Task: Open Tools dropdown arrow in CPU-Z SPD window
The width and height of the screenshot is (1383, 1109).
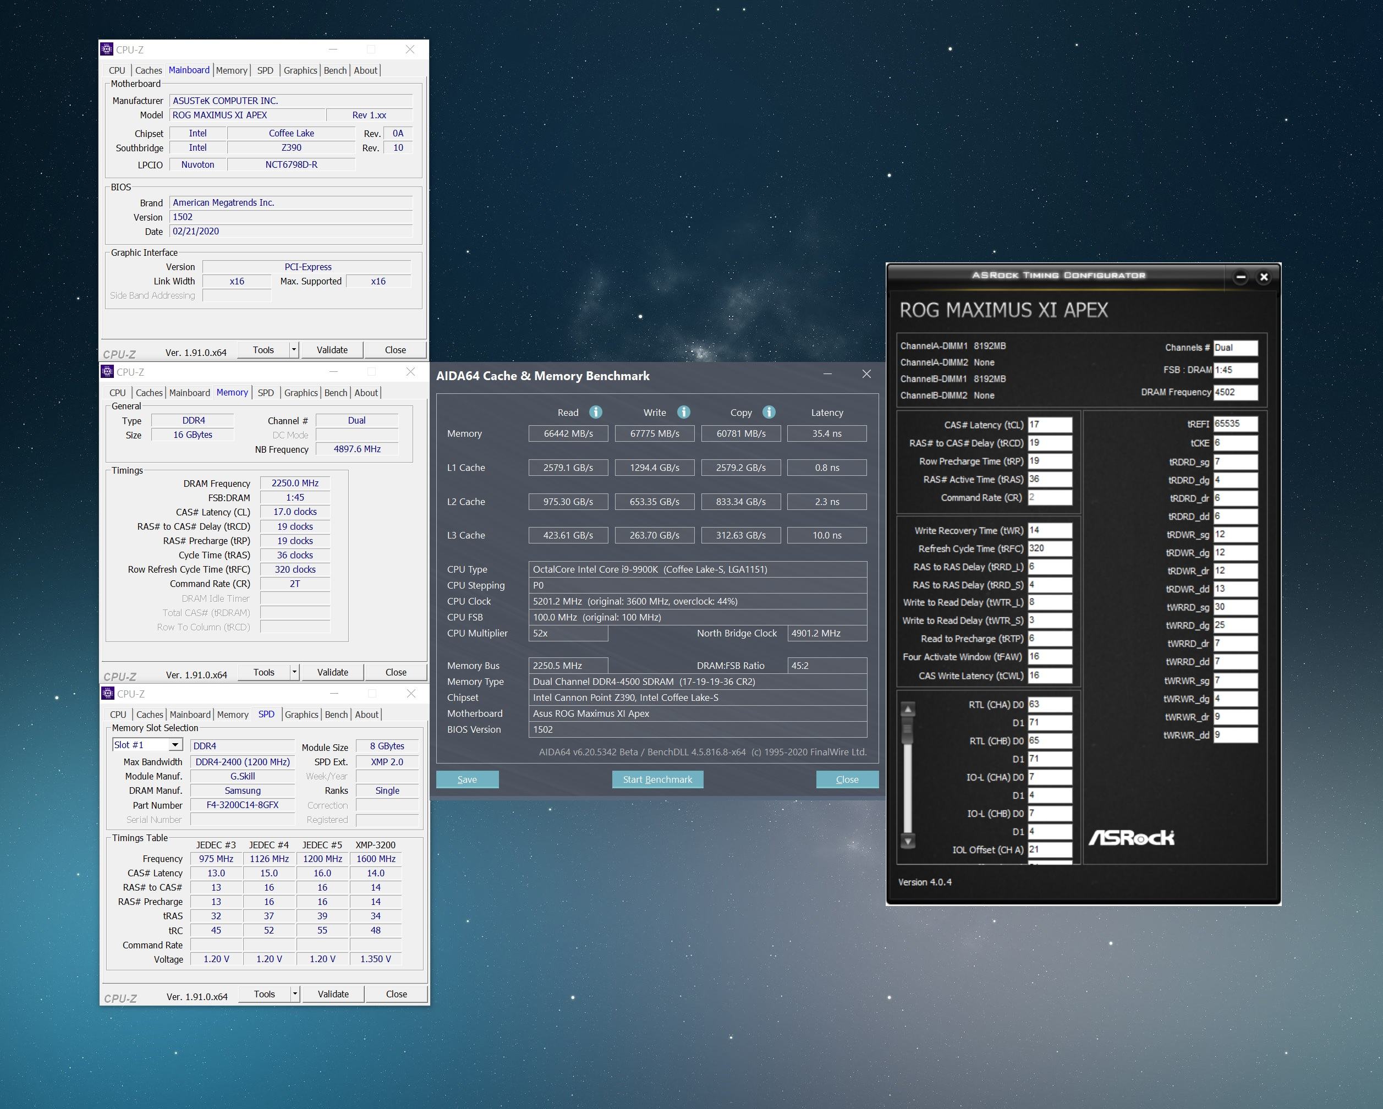Action: (295, 994)
